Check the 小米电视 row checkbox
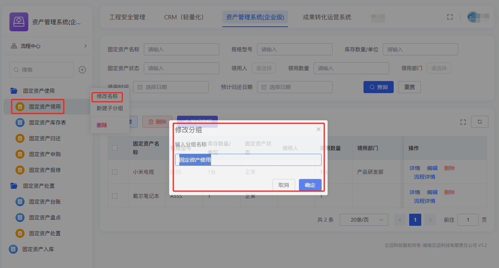499x268 pixels. [x=115, y=172]
